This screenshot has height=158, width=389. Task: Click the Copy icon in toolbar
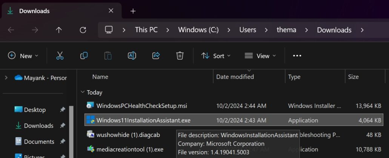coord(84,56)
